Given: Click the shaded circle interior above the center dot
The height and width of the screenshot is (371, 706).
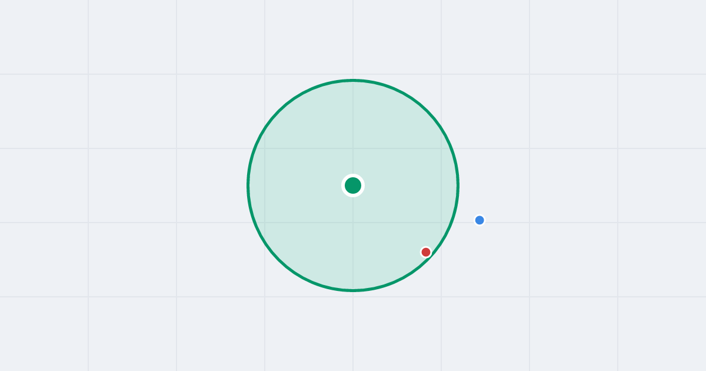Looking at the screenshot, I should [x=353, y=130].
